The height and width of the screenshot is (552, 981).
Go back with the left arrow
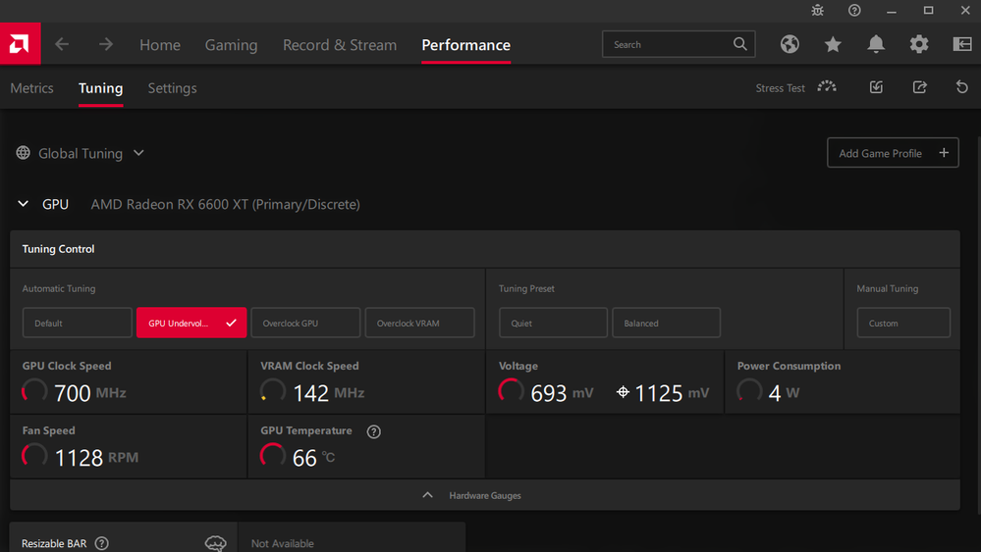(61, 44)
